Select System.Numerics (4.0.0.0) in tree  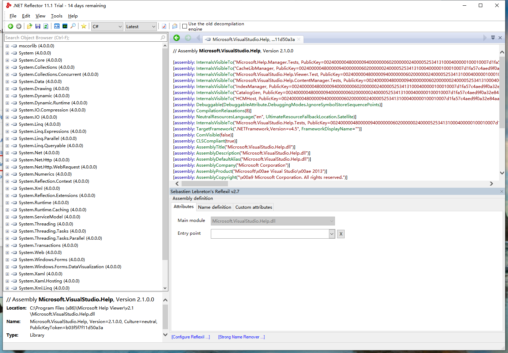click(45, 174)
